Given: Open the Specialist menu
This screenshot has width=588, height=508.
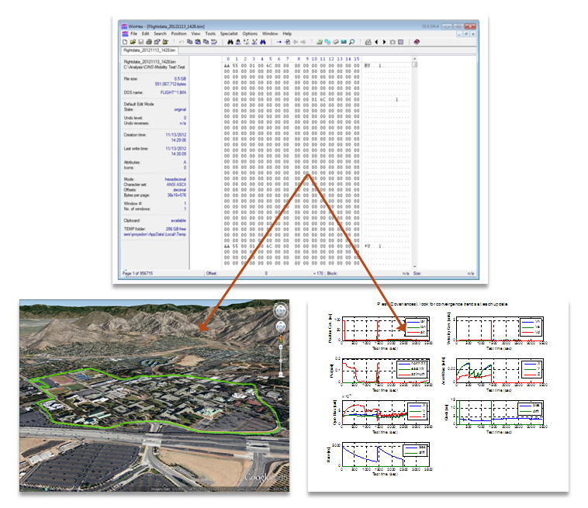Looking at the screenshot, I should (x=229, y=34).
